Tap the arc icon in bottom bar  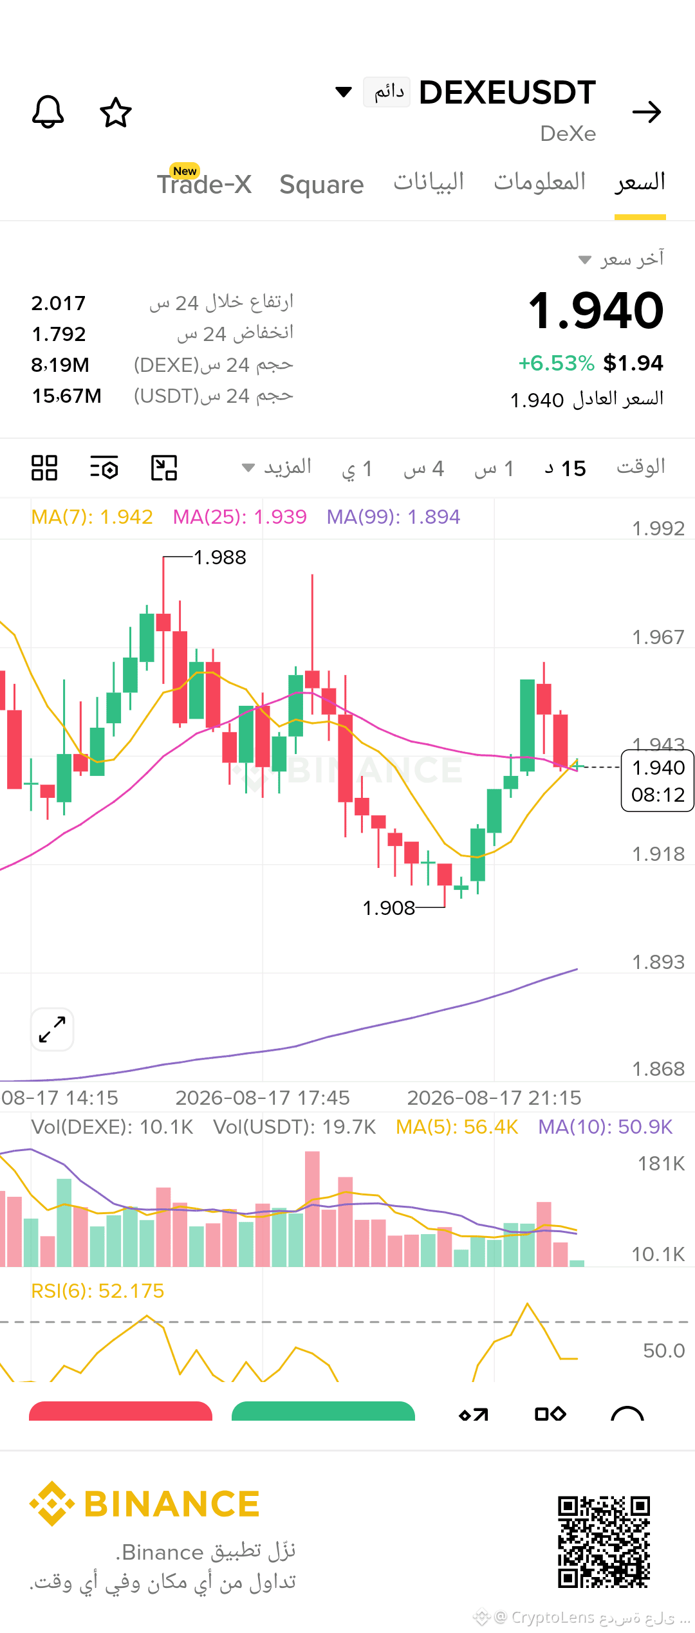click(x=627, y=1414)
